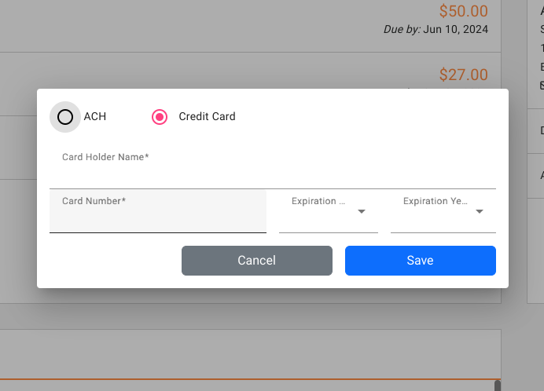Click the ACH option label text
Viewport: 544px width, 391px height.
[x=95, y=117]
